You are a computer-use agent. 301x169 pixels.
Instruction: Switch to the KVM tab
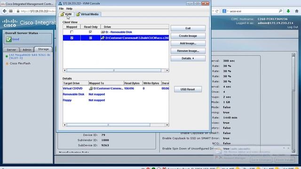(66, 14)
